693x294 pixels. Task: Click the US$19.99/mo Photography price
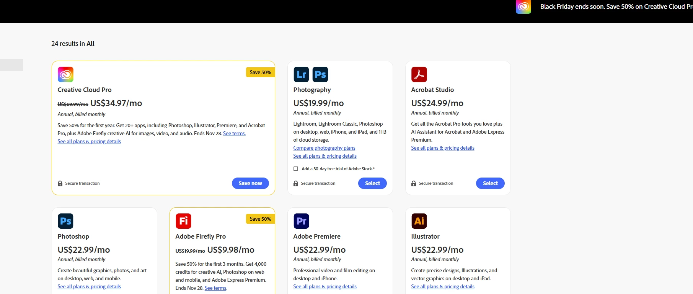coord(318,103)
